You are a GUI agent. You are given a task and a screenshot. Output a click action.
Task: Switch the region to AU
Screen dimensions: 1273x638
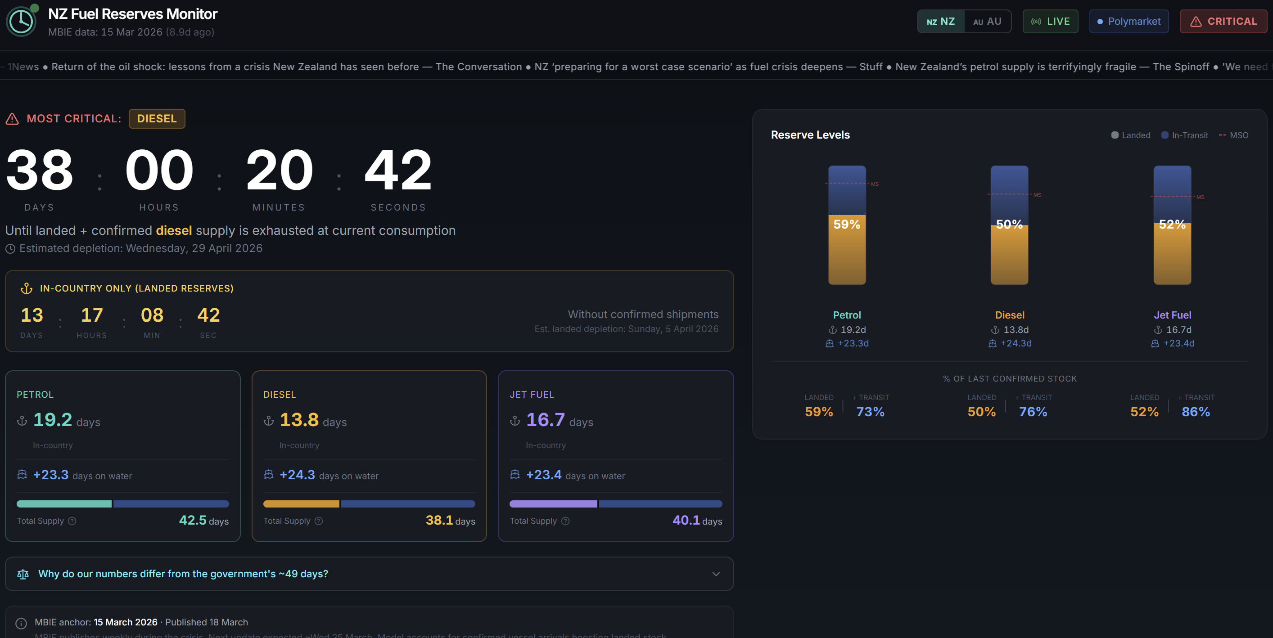(x=987, y=22)
